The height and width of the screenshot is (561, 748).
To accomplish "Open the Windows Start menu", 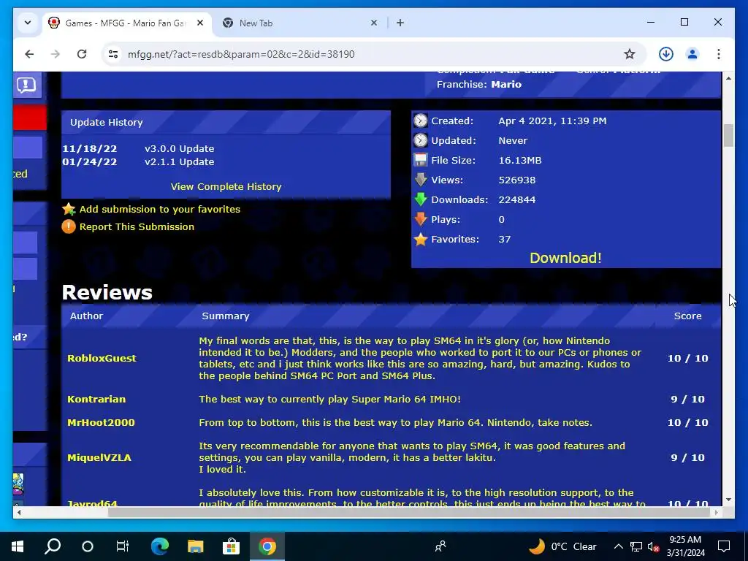I will tap(18, 546).
